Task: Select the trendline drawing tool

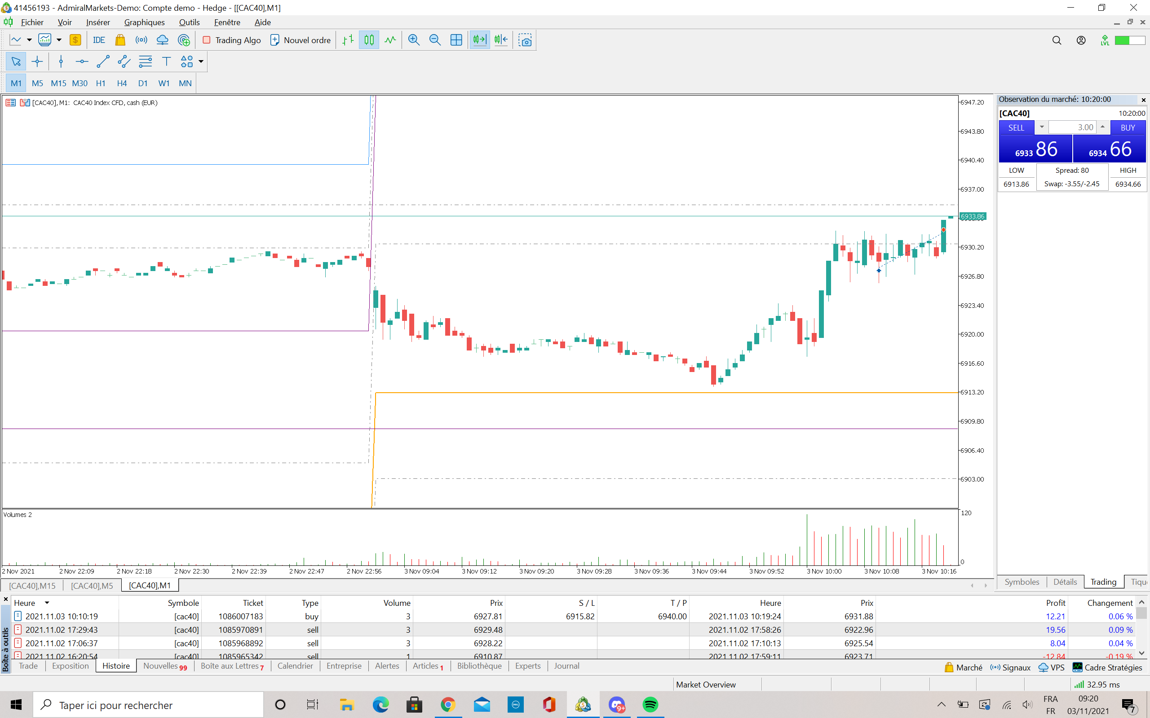Action: [102, 62]
